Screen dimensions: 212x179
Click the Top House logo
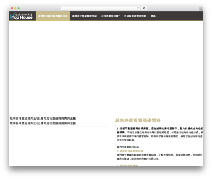[x=21, y=16]
